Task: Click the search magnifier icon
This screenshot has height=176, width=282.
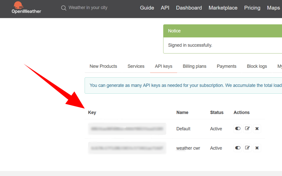Action: click(x=64, y=8)
